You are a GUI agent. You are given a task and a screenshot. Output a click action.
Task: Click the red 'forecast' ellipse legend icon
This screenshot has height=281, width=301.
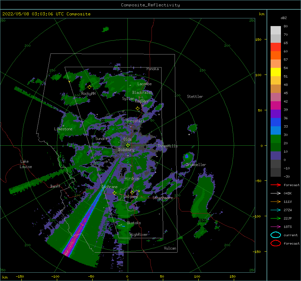276,243
